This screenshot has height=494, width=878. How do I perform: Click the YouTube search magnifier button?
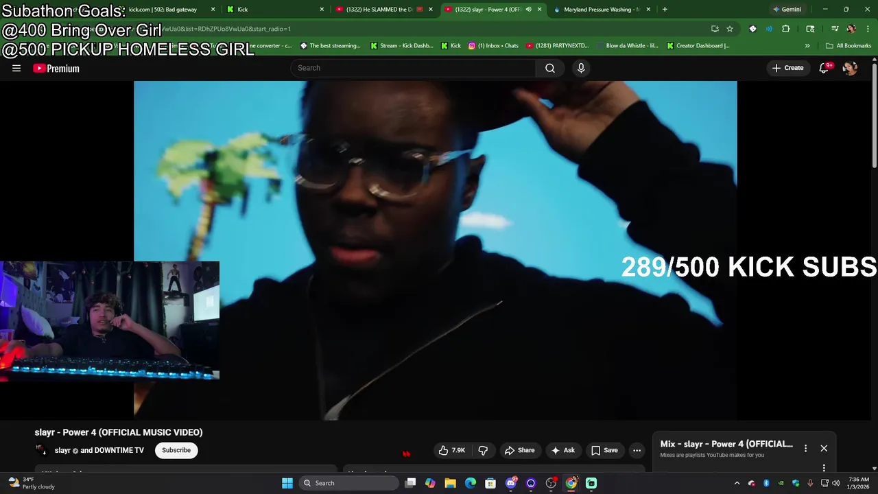[x=549, y=68]
